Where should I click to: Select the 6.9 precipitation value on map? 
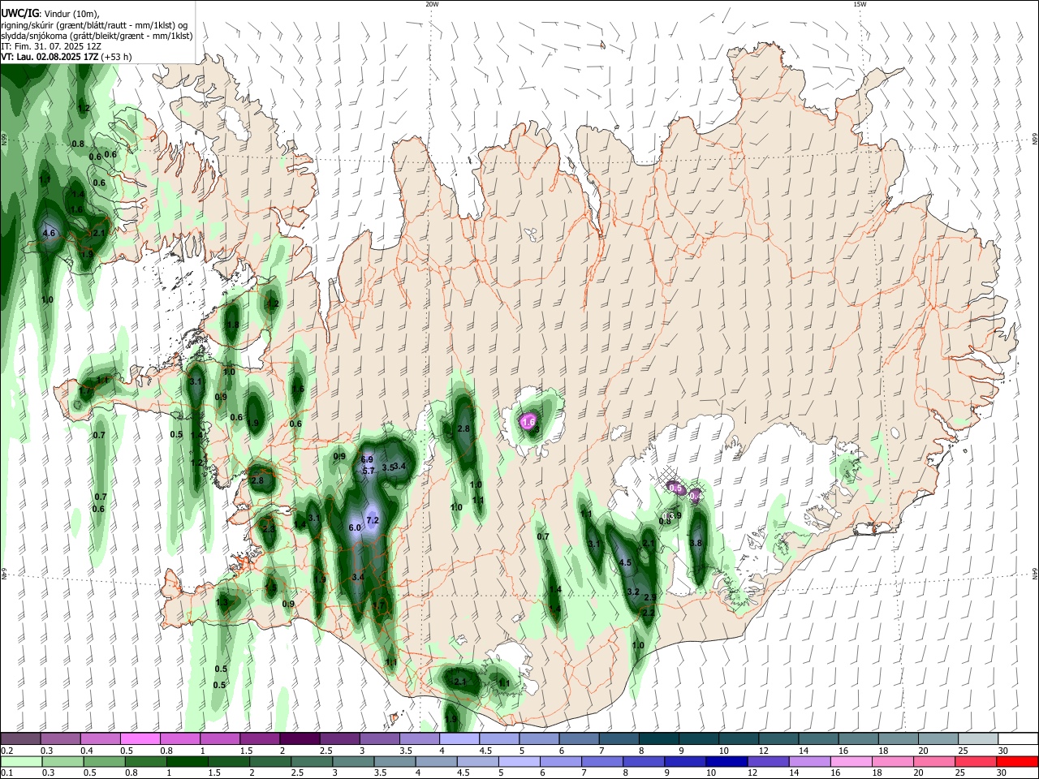tap(367, 459)
